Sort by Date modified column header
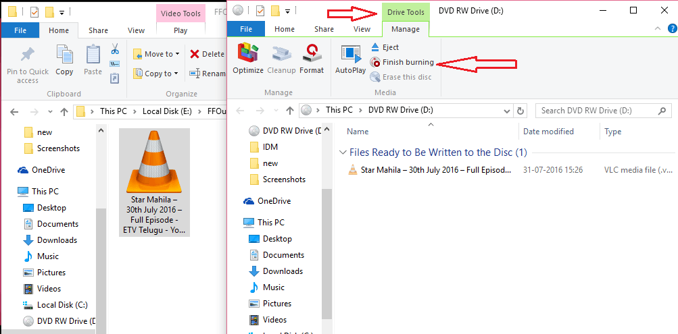 click(548, 132)
